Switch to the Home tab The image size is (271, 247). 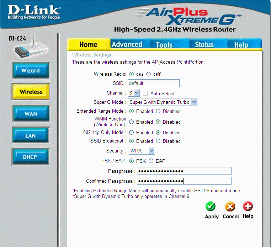[x=89, y=44]
